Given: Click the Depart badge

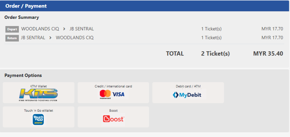Looking at the screenshot, I should tap(12, 29).
